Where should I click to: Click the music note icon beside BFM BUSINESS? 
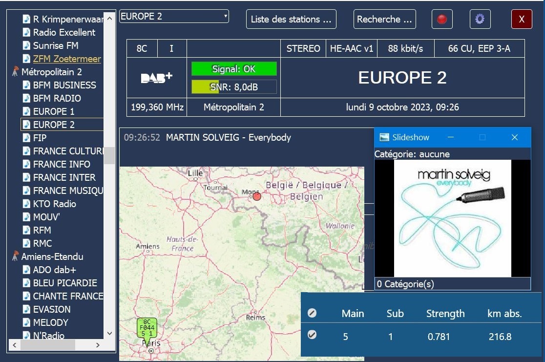(26, 85)
